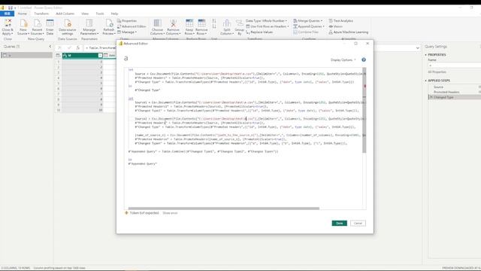
Task: Switch to the Home ribbon tab
Action: pos(22,14)
